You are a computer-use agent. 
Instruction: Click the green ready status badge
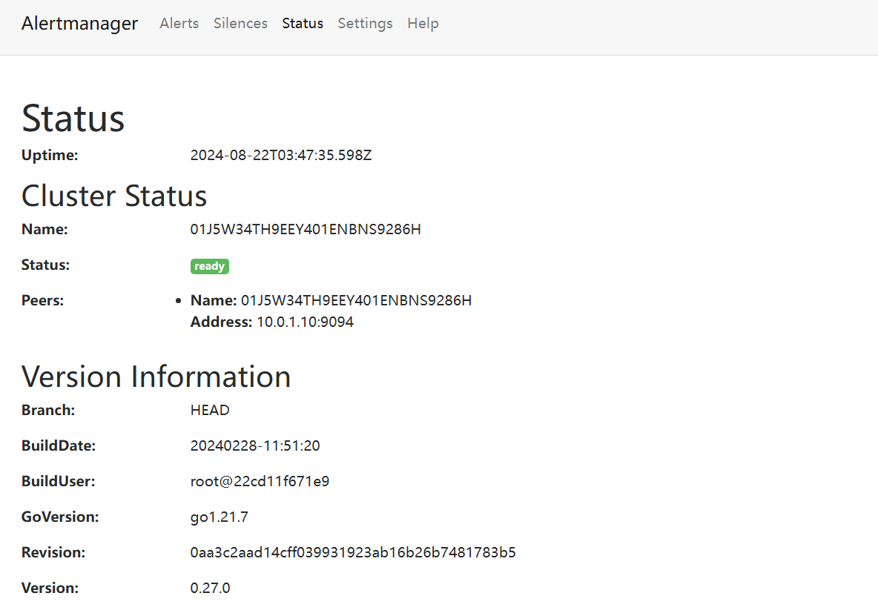click(x=209, y=265)
